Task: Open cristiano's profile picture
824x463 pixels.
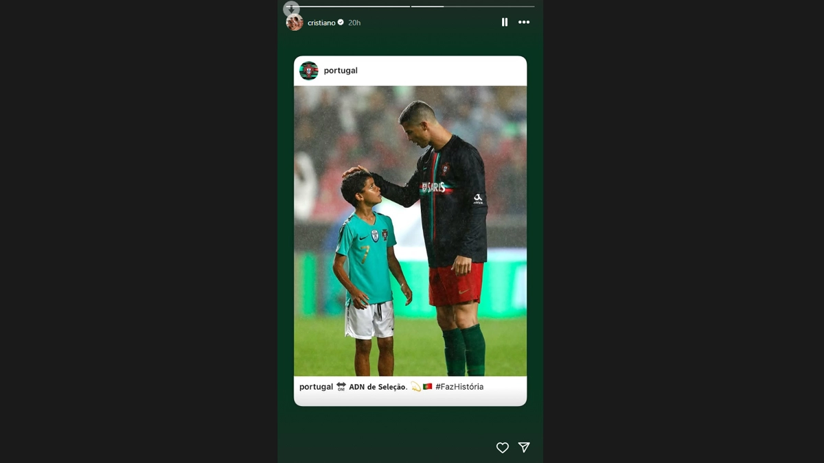Action: tap(295, 23)
